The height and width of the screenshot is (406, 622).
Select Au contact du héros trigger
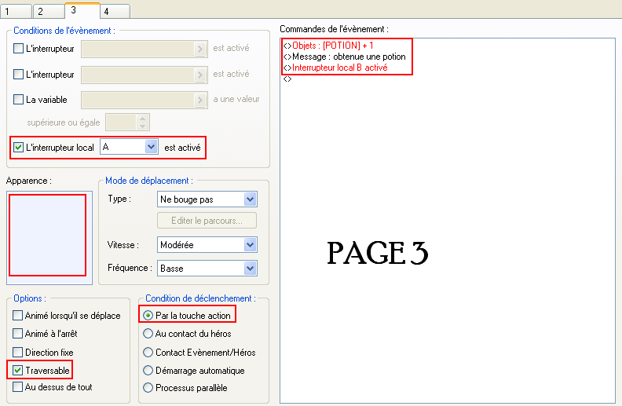tap(148, 334)
